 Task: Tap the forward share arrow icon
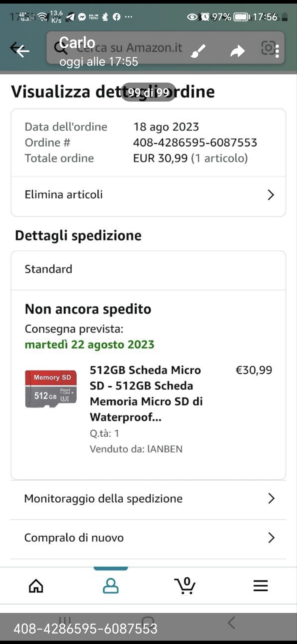coord(237,51)
